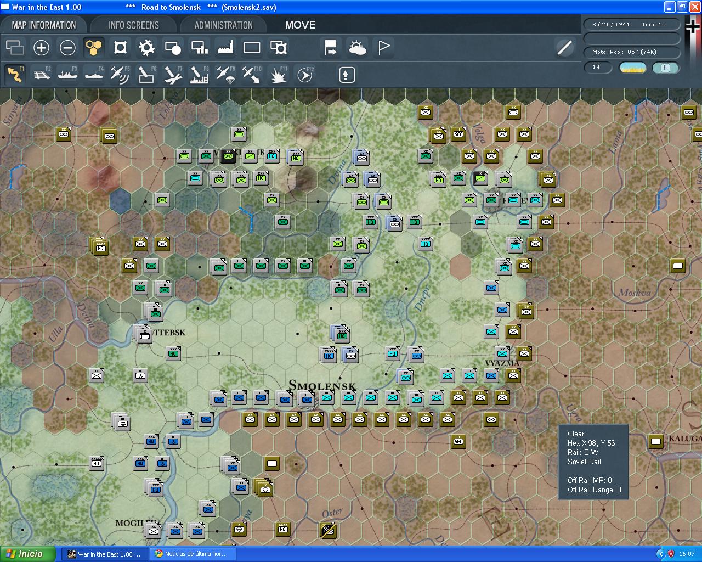Open the Map Information tab
The height and width of the screenshot is (562, 702).
pyautogui.click(x=44, y=25)
